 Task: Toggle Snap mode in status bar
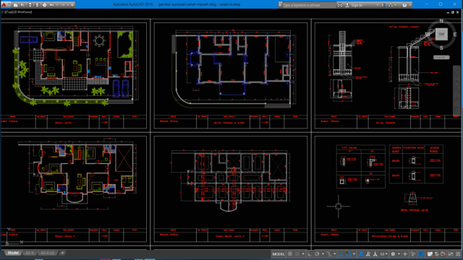click(297, 253)
